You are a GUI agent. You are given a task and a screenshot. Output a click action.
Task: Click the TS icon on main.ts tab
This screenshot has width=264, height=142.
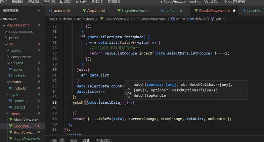50,11
